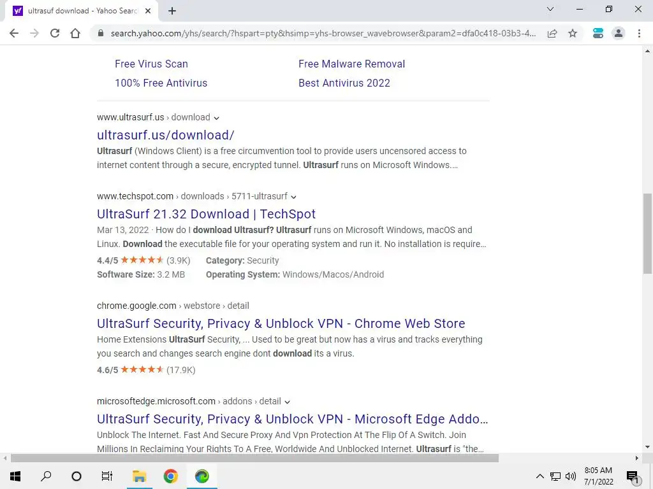Open the browser home page
Screen dimensions: 653x489
75,33
